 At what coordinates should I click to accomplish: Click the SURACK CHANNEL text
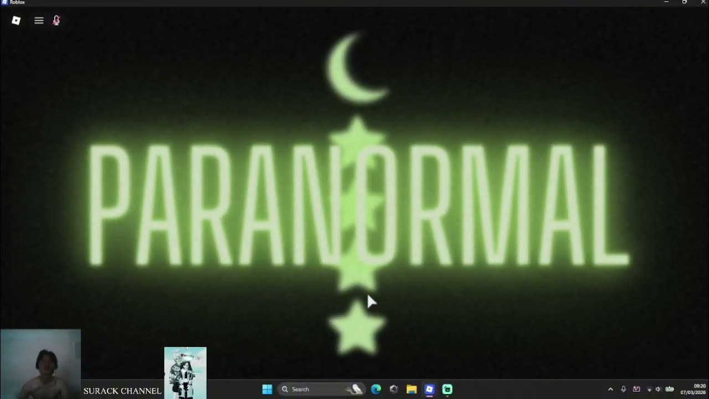tap(122, 391)
